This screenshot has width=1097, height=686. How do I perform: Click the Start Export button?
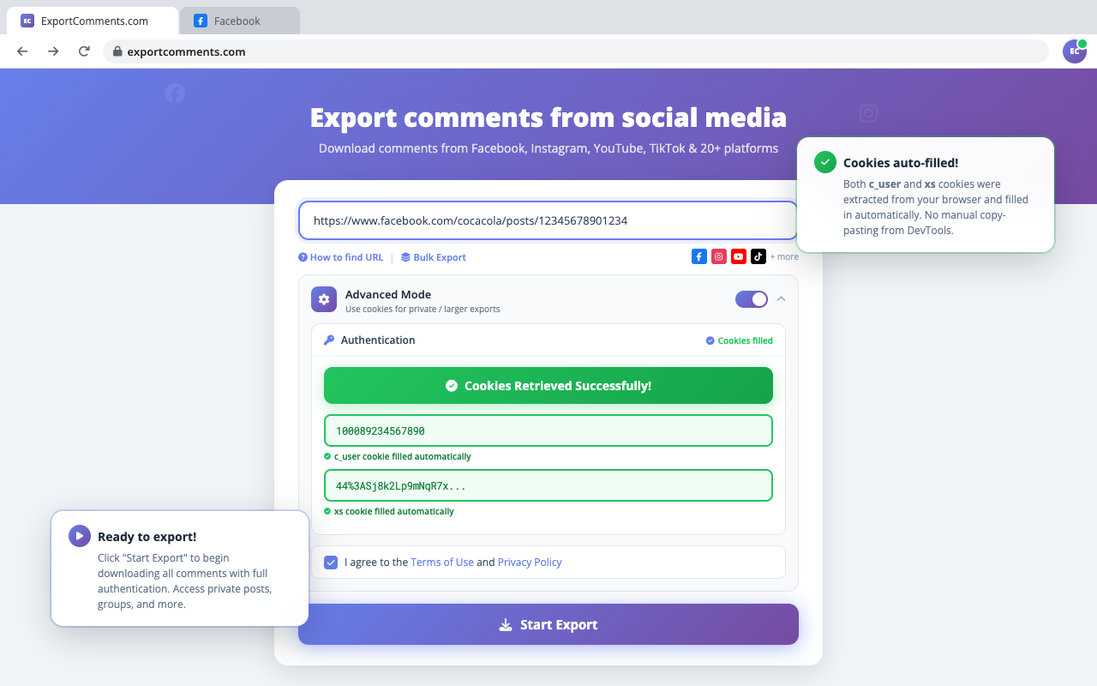pos(548,624)
